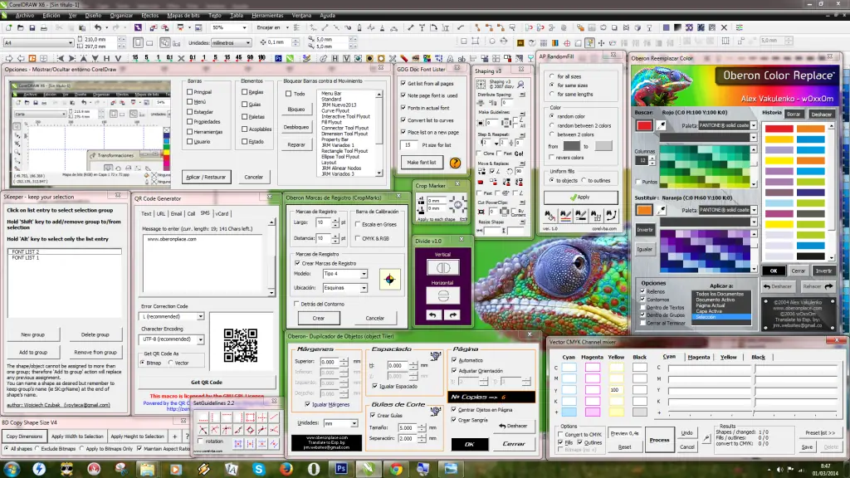Screen dimensions: 850x478
Task: Click the redo arrow in Divide v1.0
Action: (453, 315)
